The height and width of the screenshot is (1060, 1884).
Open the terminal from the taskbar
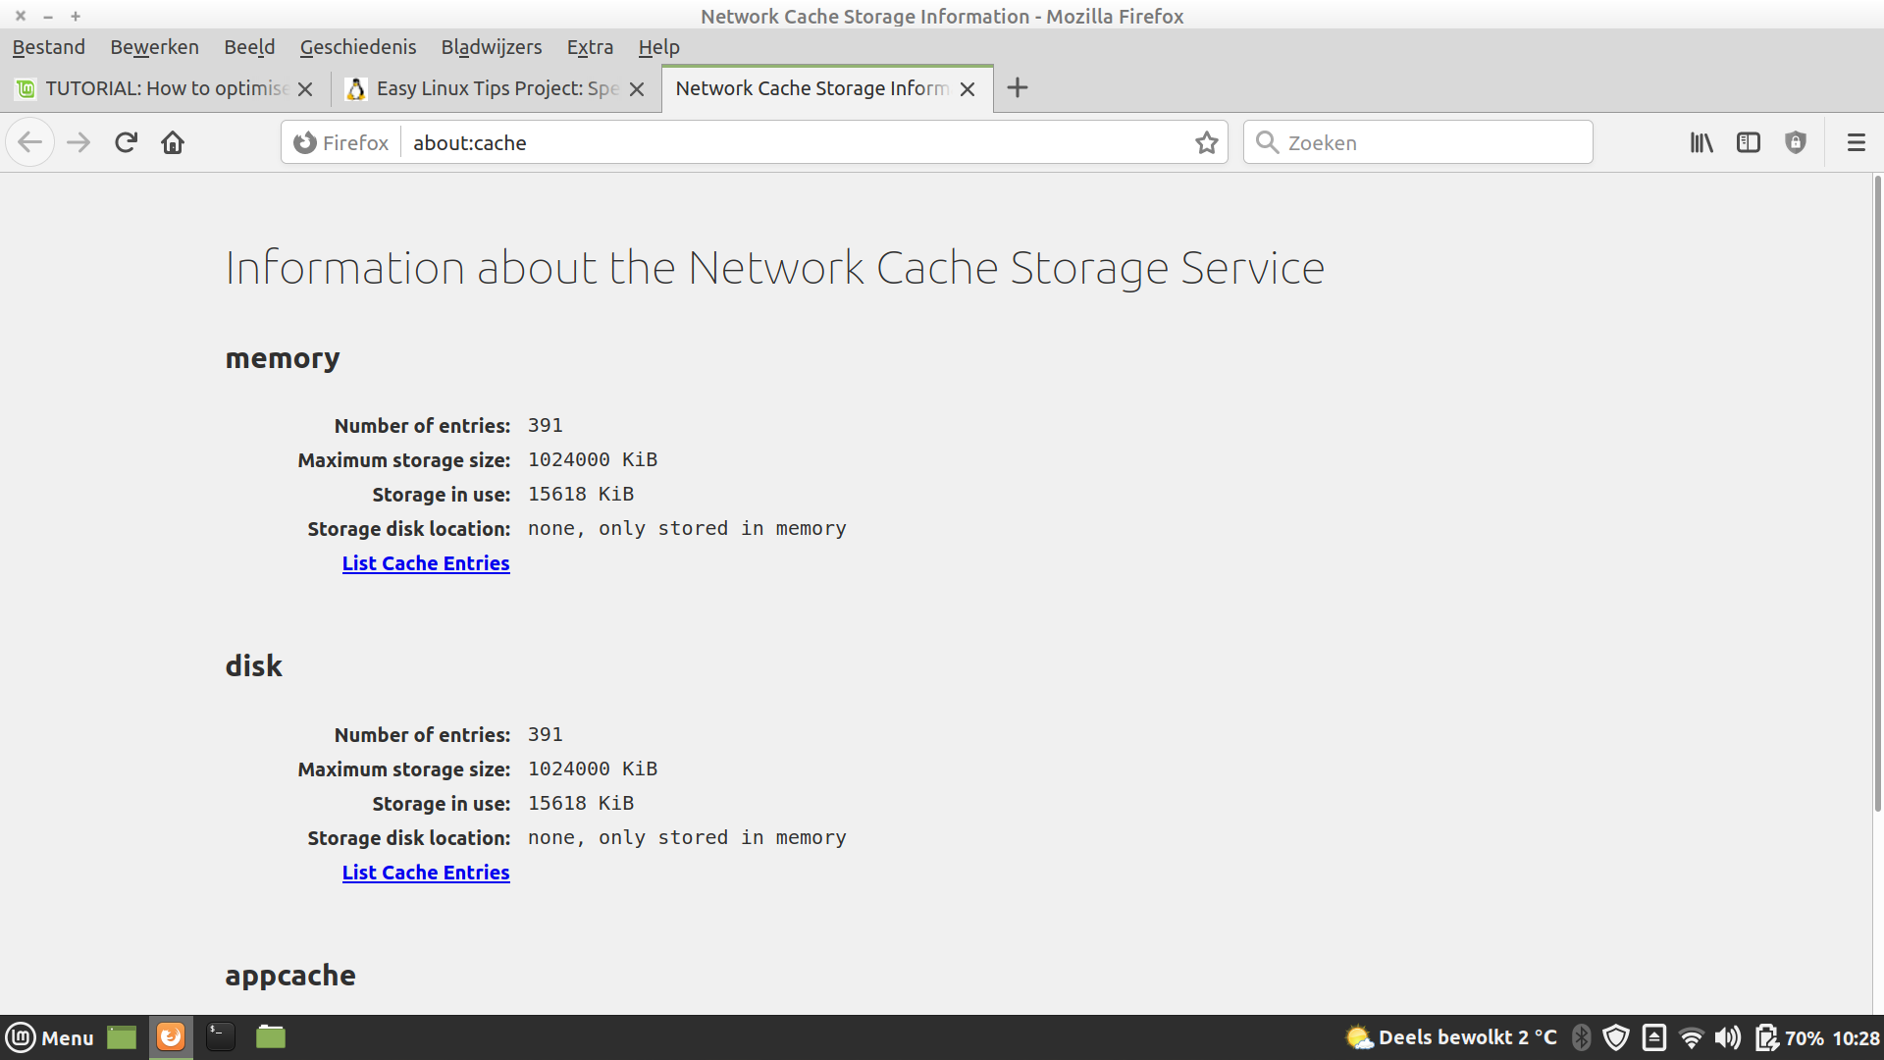[x=220, y=1036]
